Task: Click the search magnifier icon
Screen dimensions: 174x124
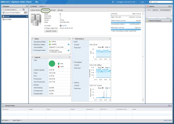Action: (151, 2)
